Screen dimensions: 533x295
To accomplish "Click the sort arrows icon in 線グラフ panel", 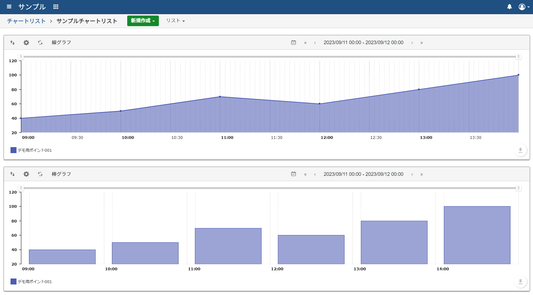I will pyautogui.click(x=12, y=42).
